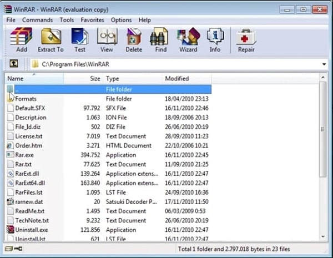This screenshot has width=333, height=258.
Task: Go up one folder level with arrow button
Action: tap(14, 63)
